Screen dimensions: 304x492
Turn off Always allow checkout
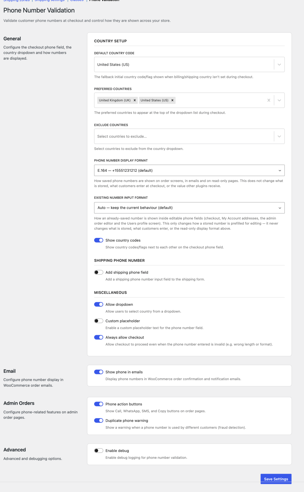tap(99, 337)
